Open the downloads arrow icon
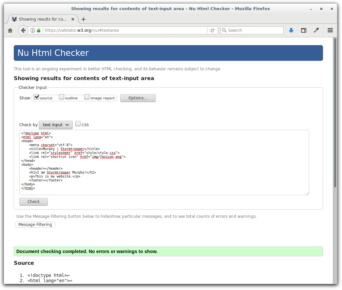342x290 pixels. coord(291,30)
